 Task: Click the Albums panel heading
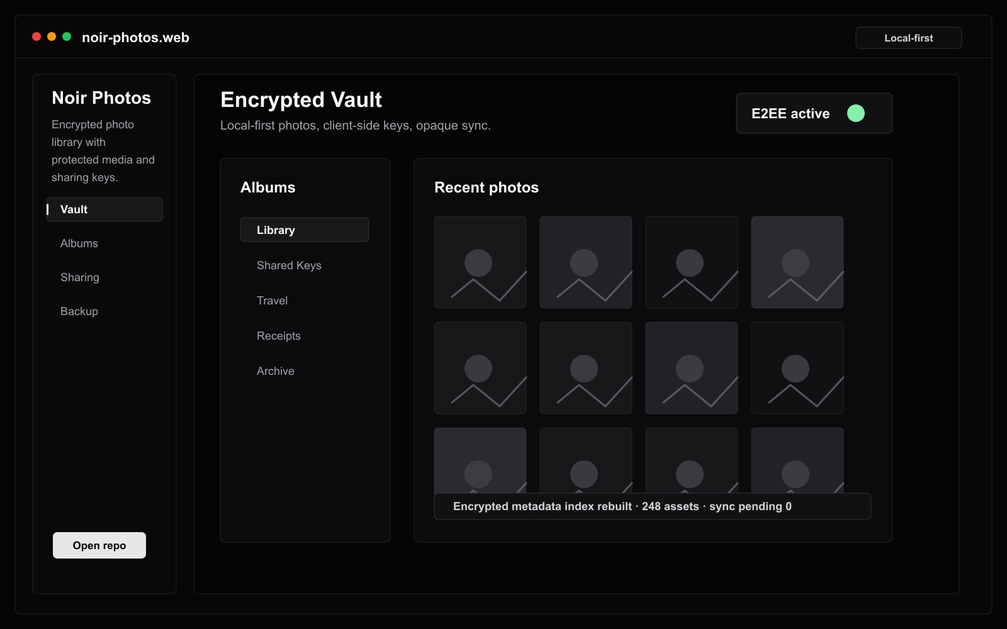click(x=267, y=187)
